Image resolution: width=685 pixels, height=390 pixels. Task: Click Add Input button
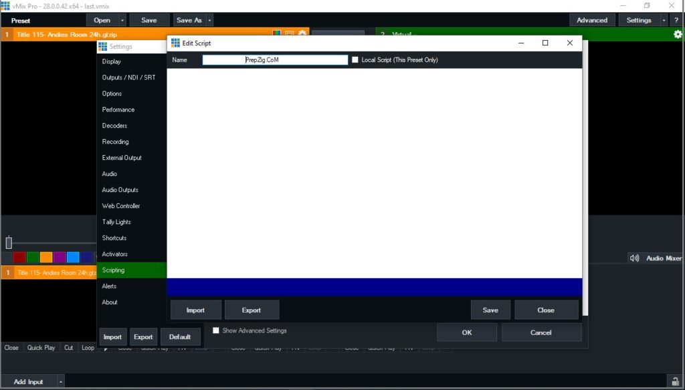pyautogui.click(x=28, y=382)
